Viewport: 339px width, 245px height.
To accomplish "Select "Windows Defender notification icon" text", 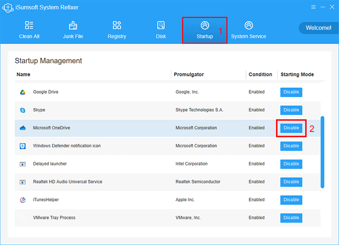I will [x=67, y=146].
